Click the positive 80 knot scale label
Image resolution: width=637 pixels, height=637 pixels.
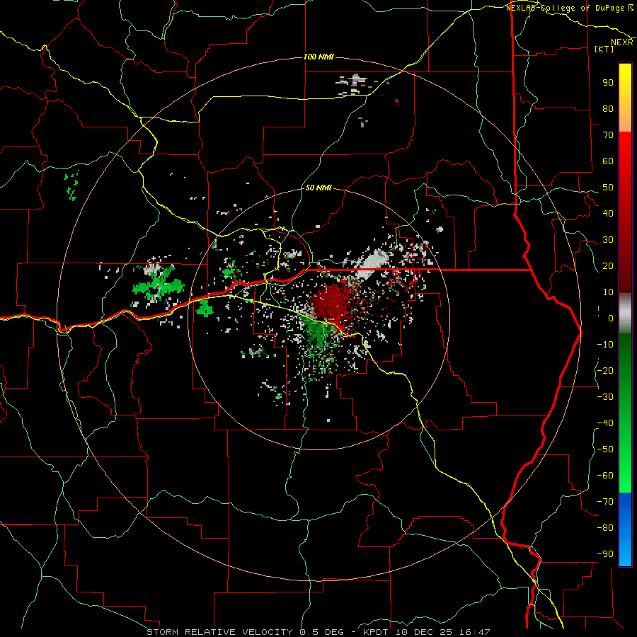click(608, 108)
